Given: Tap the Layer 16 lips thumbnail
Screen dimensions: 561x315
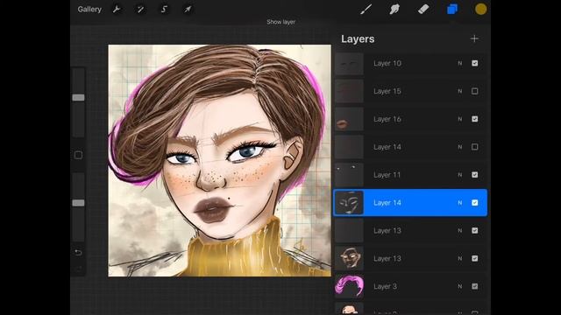Looking at the screenshot, I should coord(349,119).
